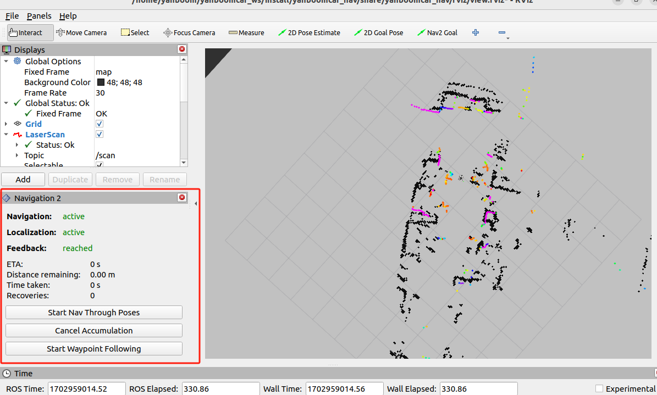Click Start Waypoint Following

click(94, 348)
